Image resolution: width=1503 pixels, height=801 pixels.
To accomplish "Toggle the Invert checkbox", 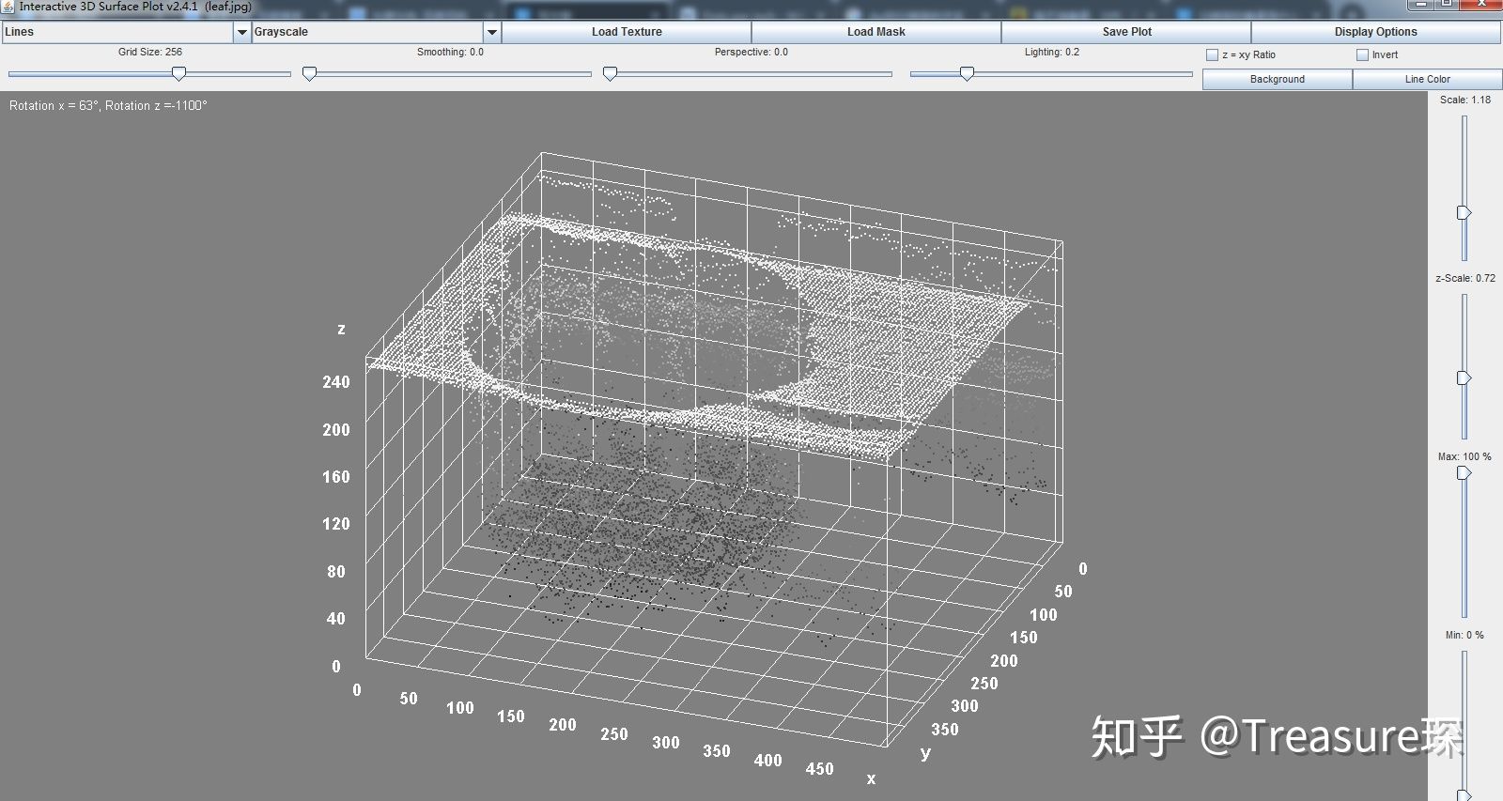I will pyautogui.click(x=1362, y=55).
